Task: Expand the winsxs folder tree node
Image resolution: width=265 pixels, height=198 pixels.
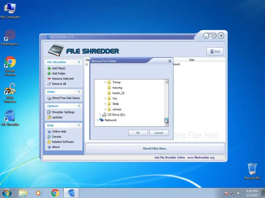Action: point(105,109)
